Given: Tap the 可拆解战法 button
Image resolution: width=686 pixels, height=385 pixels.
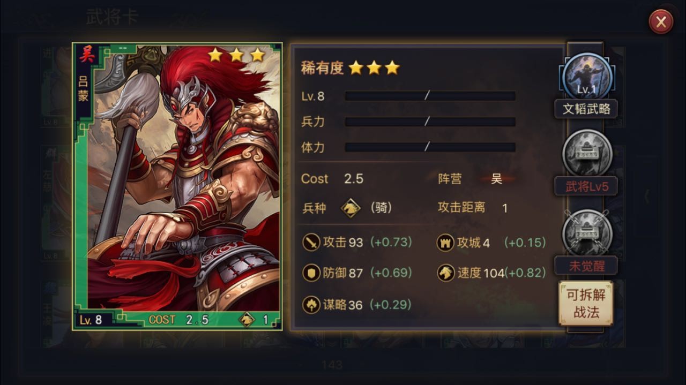Looking at the screenshot, I should pos(586,304).
